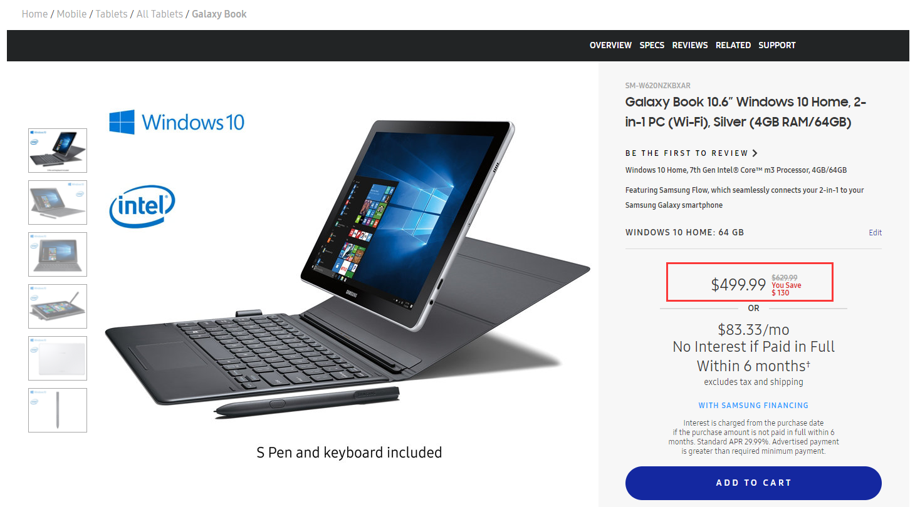Click the Add To Cart button
The height and width of the screenshot is (507, 915).
coord(753,483)
